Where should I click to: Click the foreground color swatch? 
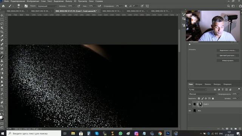(1, 117)
